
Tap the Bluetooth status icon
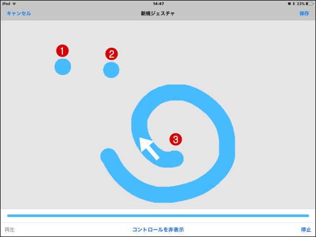293,4
